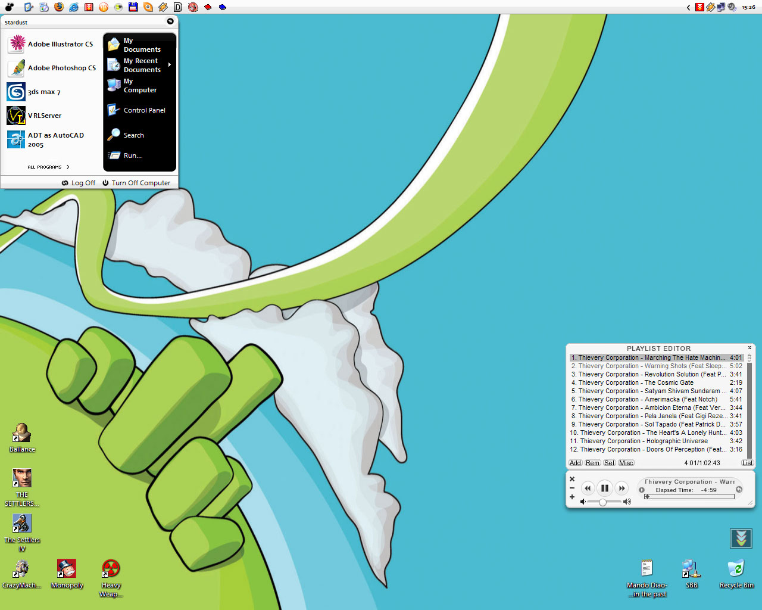The height and width of the screenshot is (610, 762).
Task: Launch Internet Explorer from the quick-launch bar
Action: tap(74, 7)
